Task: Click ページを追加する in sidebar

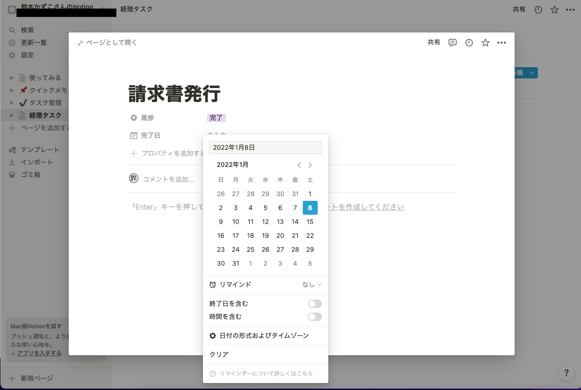Action: point(46,128)
